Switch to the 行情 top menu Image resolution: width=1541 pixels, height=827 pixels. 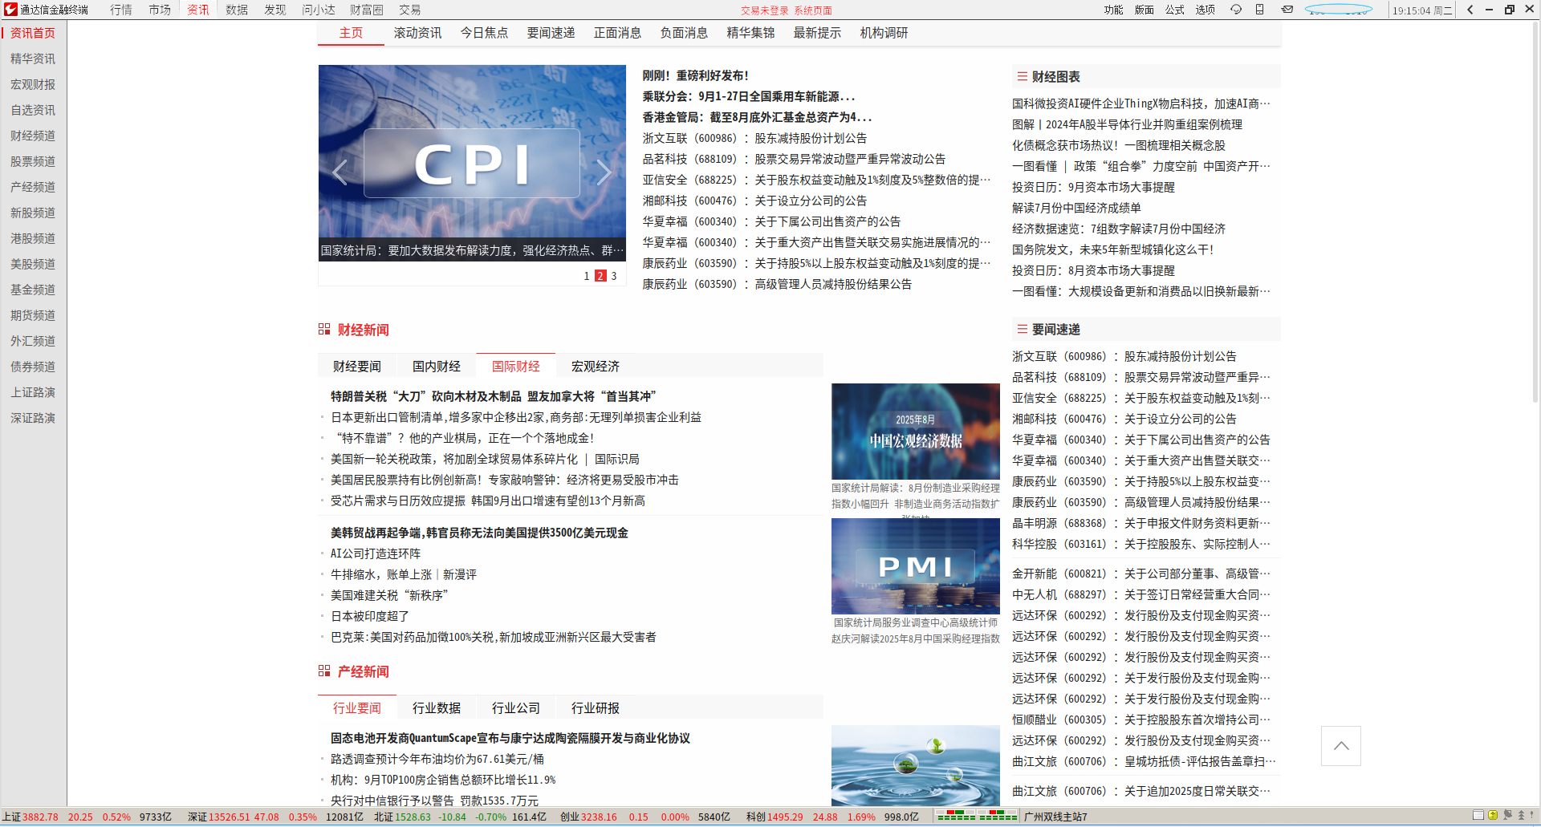121,10
